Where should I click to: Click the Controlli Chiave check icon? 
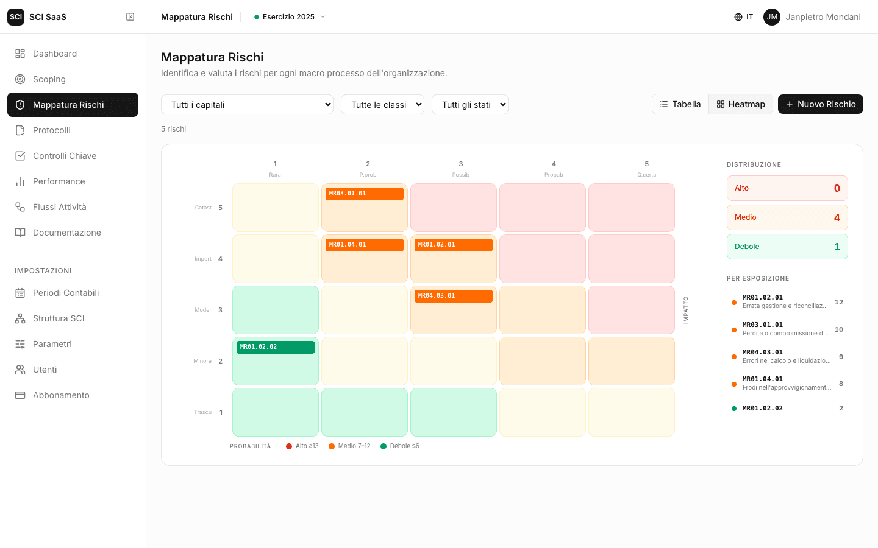click(20, 156)
